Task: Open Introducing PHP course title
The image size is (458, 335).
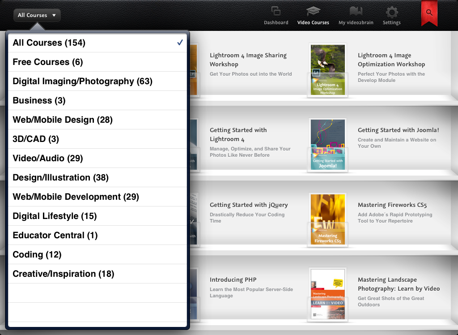Action: pyautogui.click(x=233, y=280)
